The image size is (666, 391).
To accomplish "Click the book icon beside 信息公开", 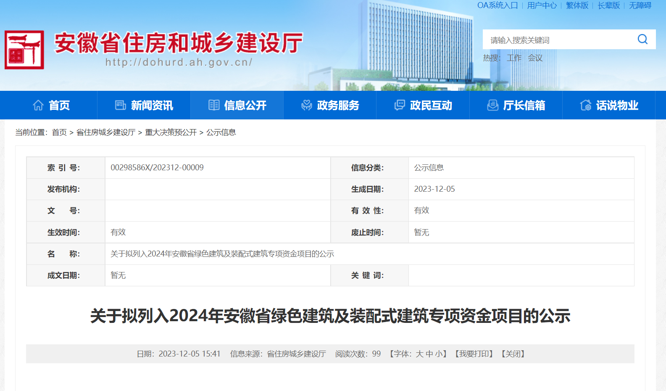I will pos(214,105).
